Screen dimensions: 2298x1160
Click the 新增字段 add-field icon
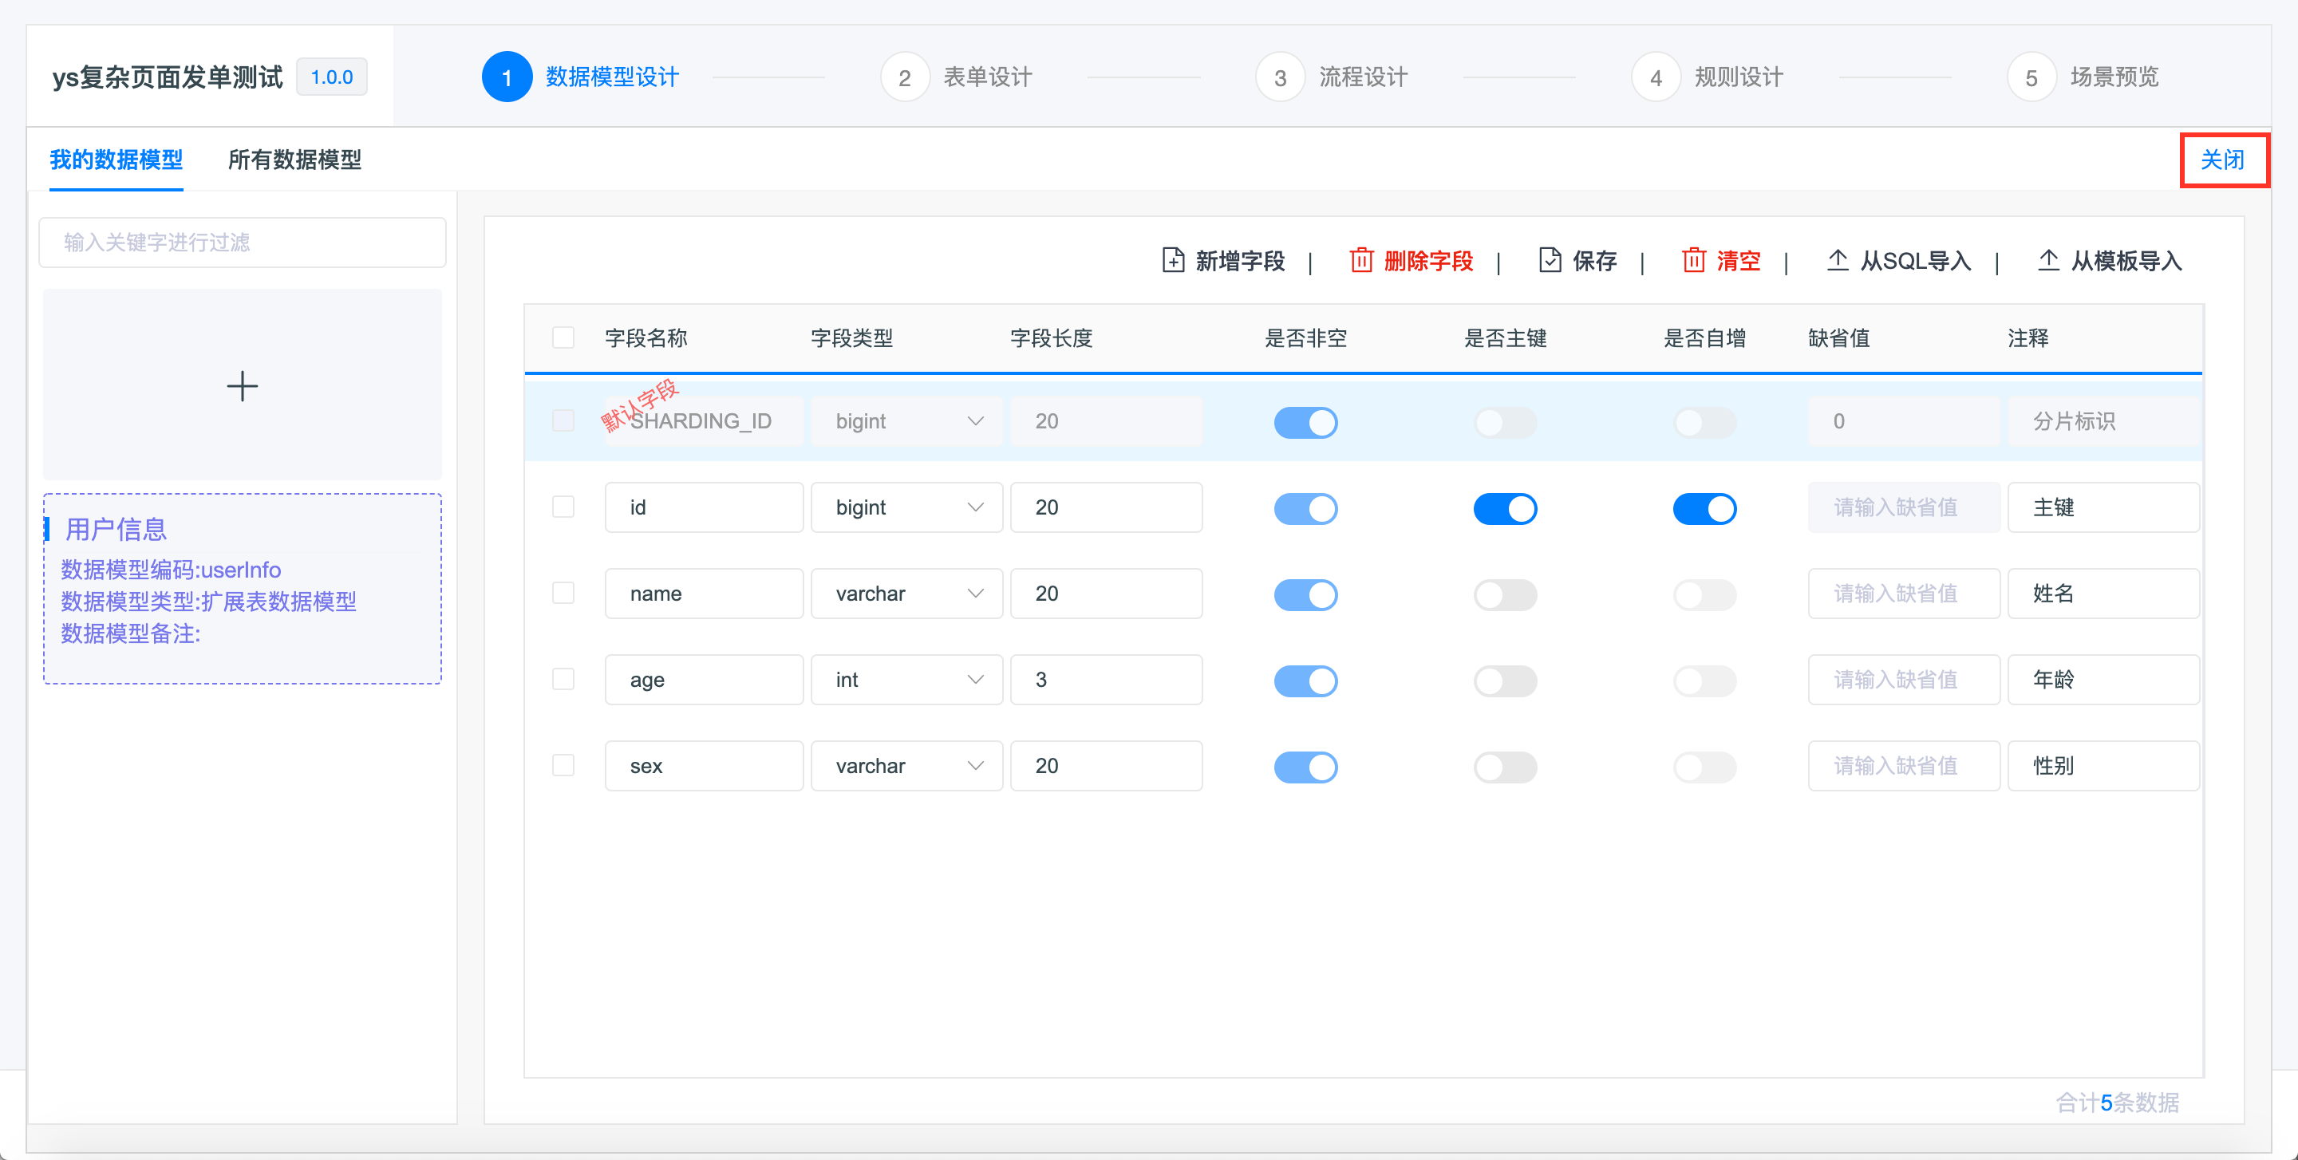coord(1173,259)
